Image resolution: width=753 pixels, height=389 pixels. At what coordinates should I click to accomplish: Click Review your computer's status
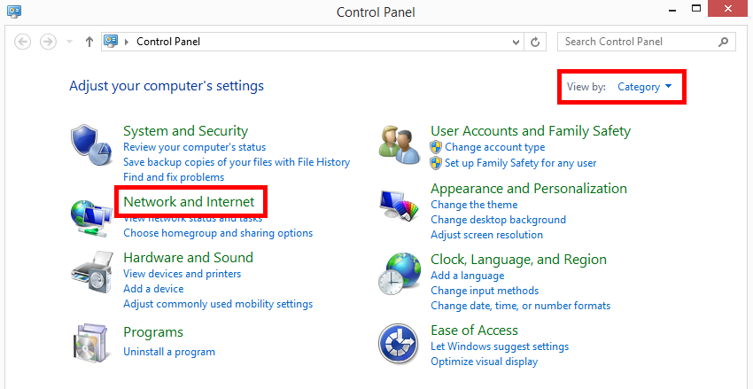click(195, 147)
